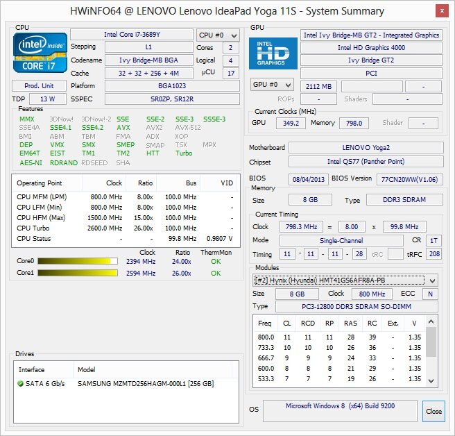The width and height of the screenshot is (455, 436).
Task: Select the 533.3 frequency timing row
Action: tap(340, 379)
